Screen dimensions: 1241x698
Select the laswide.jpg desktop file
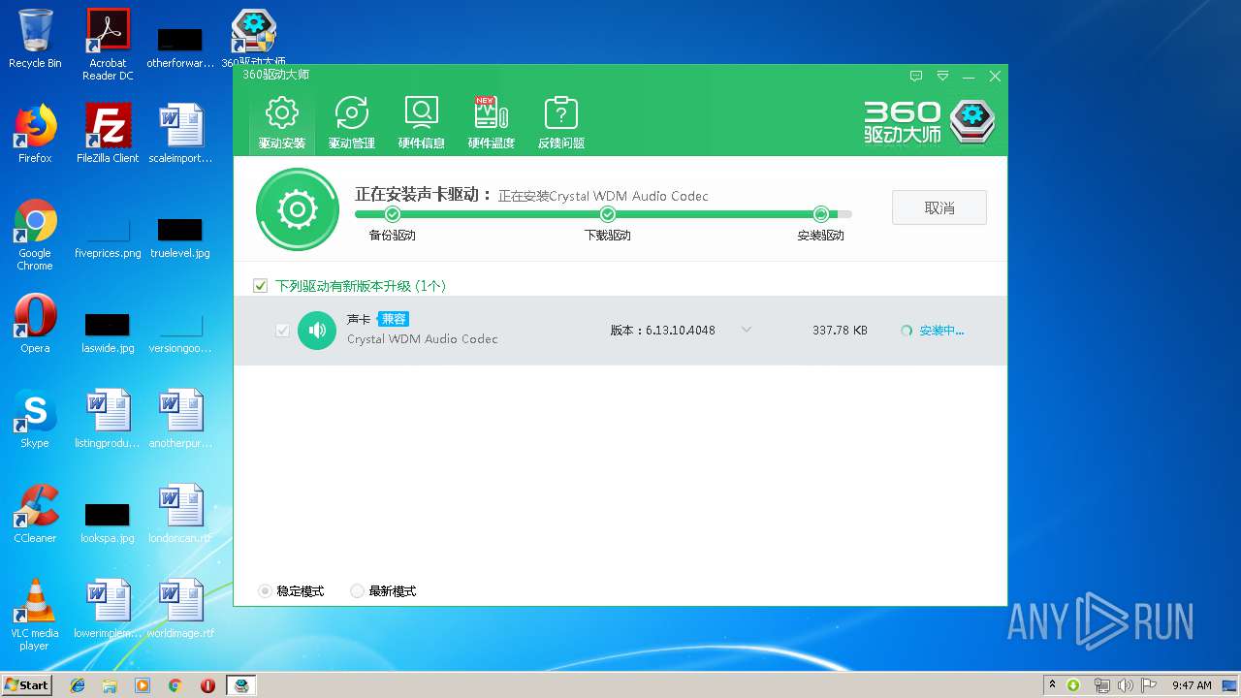[x=108, y=333]
